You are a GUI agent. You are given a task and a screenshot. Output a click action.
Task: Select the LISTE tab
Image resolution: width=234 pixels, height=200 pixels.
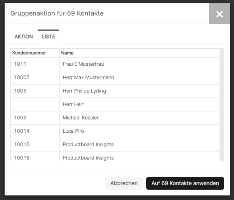[x=49, y=37]
